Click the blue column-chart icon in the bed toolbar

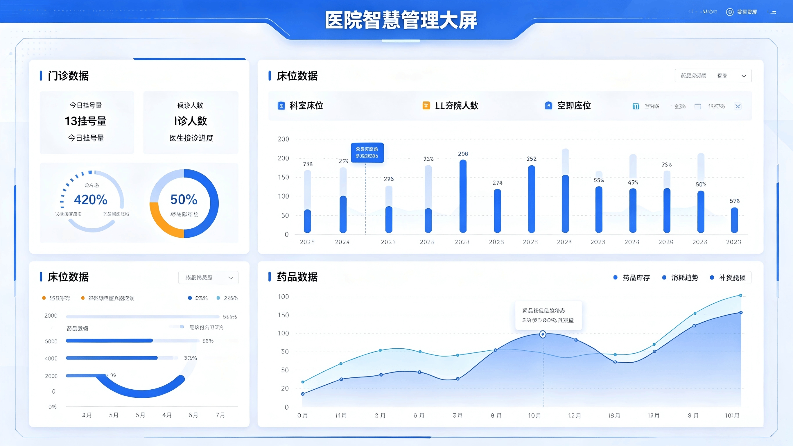(636, 106)
